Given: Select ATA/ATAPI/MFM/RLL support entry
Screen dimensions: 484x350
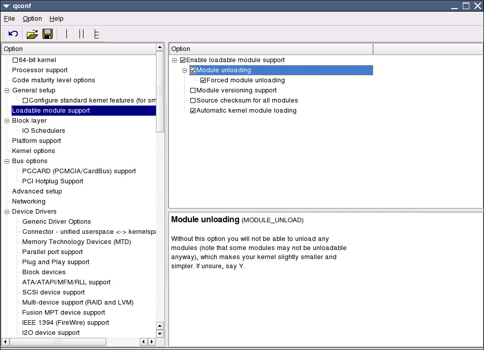Looking at the screenshot, I should click(x=66, y=282).
